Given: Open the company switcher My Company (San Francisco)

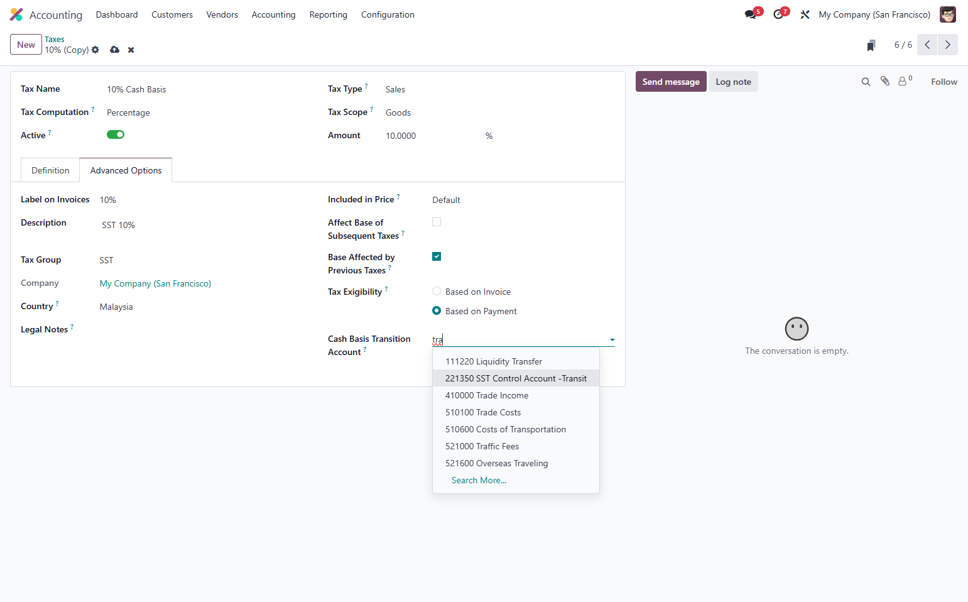Looking at the screenshot, I should 874,14.
